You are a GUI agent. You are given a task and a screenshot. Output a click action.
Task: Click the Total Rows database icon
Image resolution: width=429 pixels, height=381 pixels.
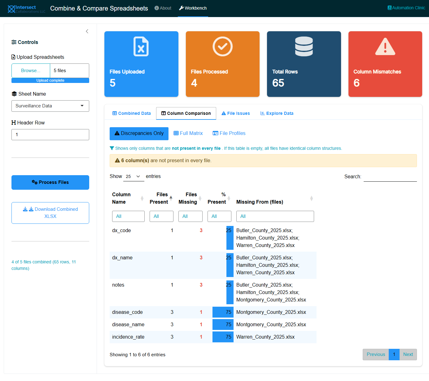(304, 46)
